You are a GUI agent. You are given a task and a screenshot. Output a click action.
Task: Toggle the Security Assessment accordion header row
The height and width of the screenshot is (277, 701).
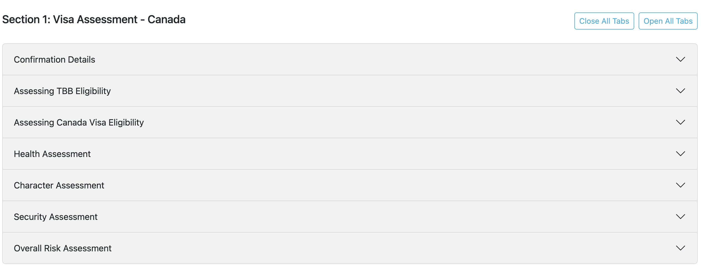click(x=350, y=217)
